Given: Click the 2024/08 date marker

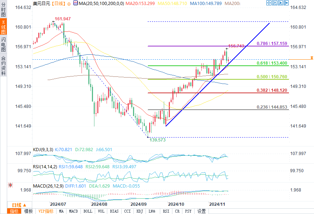Looking at the screenshot, I should point(99,204).
